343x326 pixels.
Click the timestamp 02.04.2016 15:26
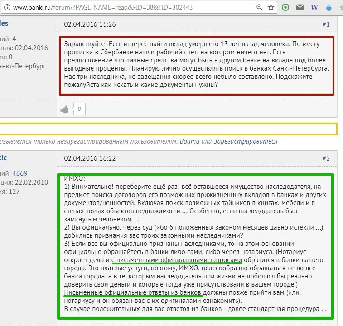(x=90, y=24)
